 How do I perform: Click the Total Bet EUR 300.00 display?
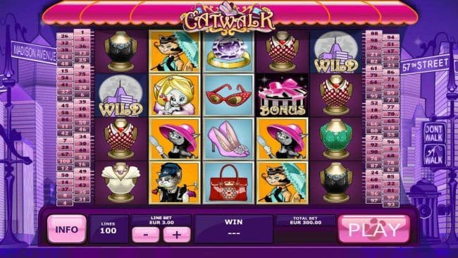[x=305, y=221]
